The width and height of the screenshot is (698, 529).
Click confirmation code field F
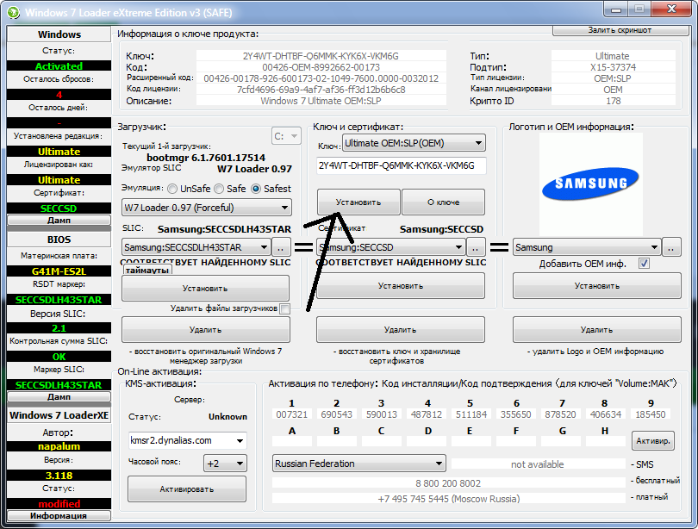pyautogui.click(x=516, y=441)
